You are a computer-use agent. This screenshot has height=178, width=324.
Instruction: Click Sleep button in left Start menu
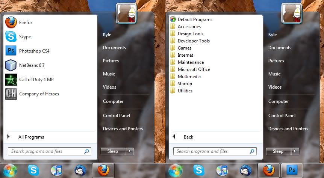pos(113,151)
